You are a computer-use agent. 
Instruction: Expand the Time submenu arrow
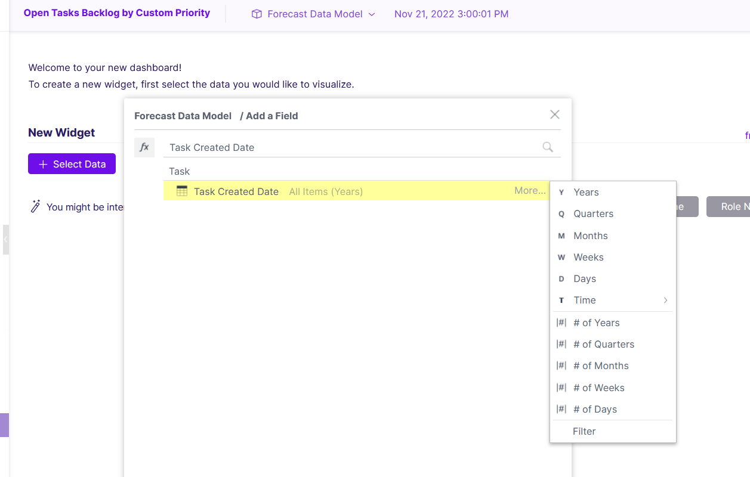[665, 301]
